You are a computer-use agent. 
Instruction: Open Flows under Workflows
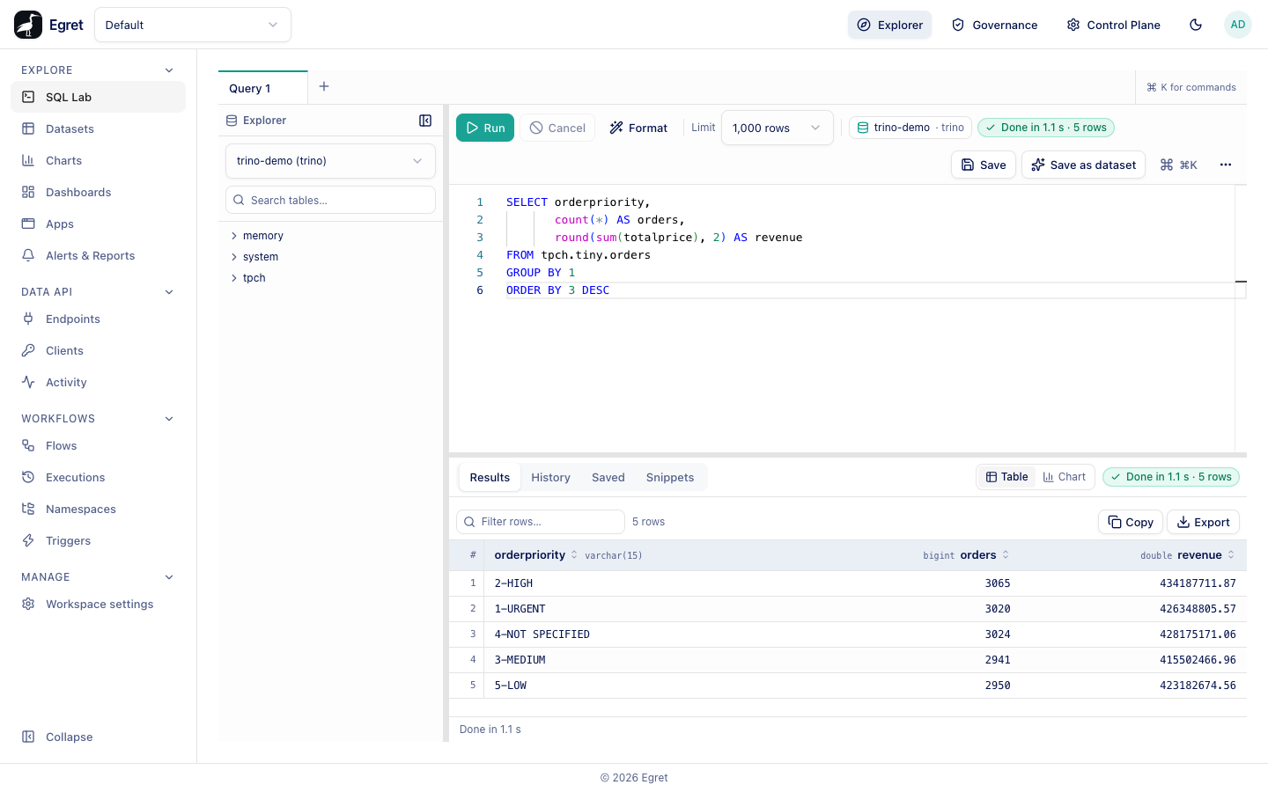pyautogui.click(x=98, y=445)
